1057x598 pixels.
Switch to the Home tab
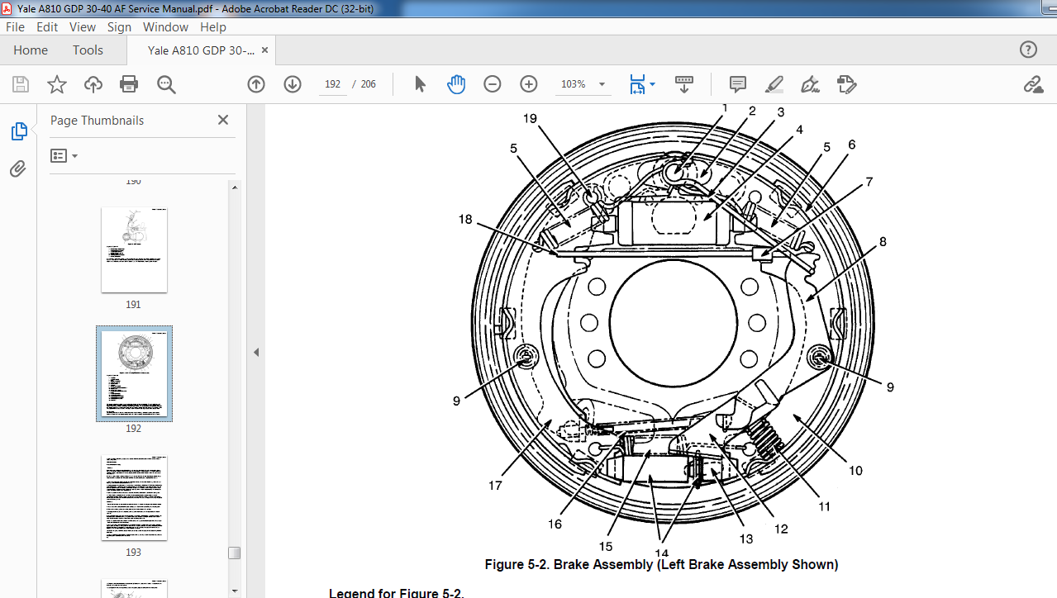pyautogui.click(x=31, y=50)
